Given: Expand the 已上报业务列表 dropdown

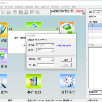Looking at the screenshot, I should pos(83,14).
